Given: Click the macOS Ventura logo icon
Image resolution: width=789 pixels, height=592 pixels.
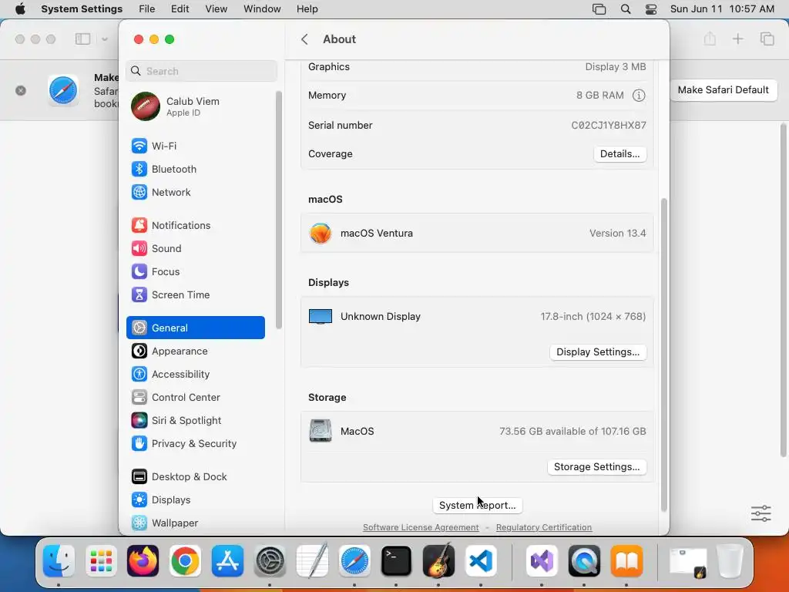Looking at the screenshot, I should click(321, 233).
